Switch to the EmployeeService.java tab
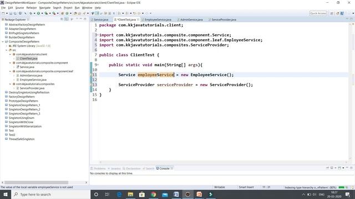The image size is (355, 199). coord(156,20)
